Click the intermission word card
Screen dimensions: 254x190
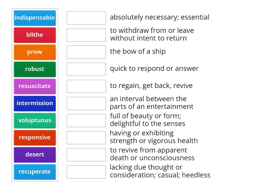point(35,103)
